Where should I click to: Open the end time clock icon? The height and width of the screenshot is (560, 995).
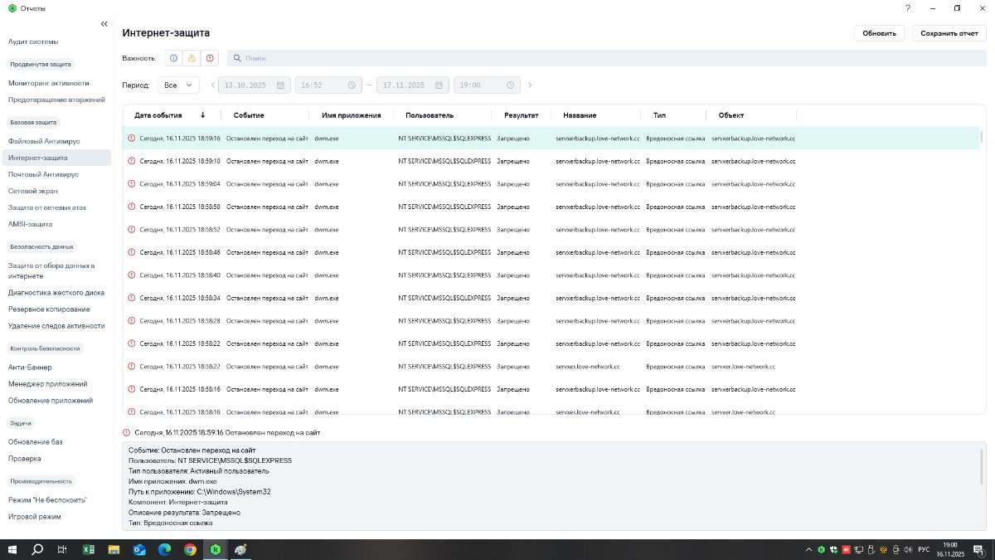pyautogui.click(x=511, y=85)
